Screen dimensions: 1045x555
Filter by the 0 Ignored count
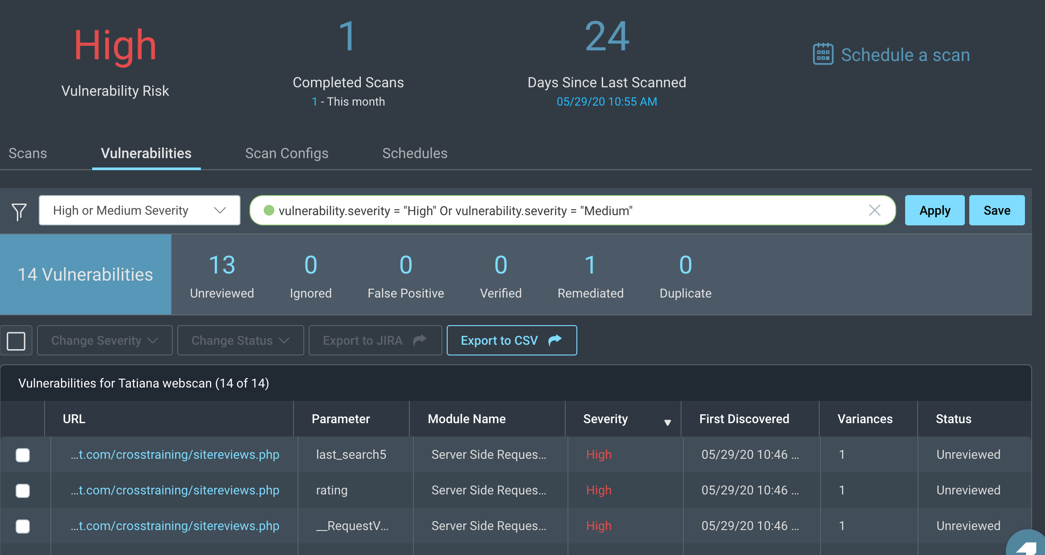(310, 276)
